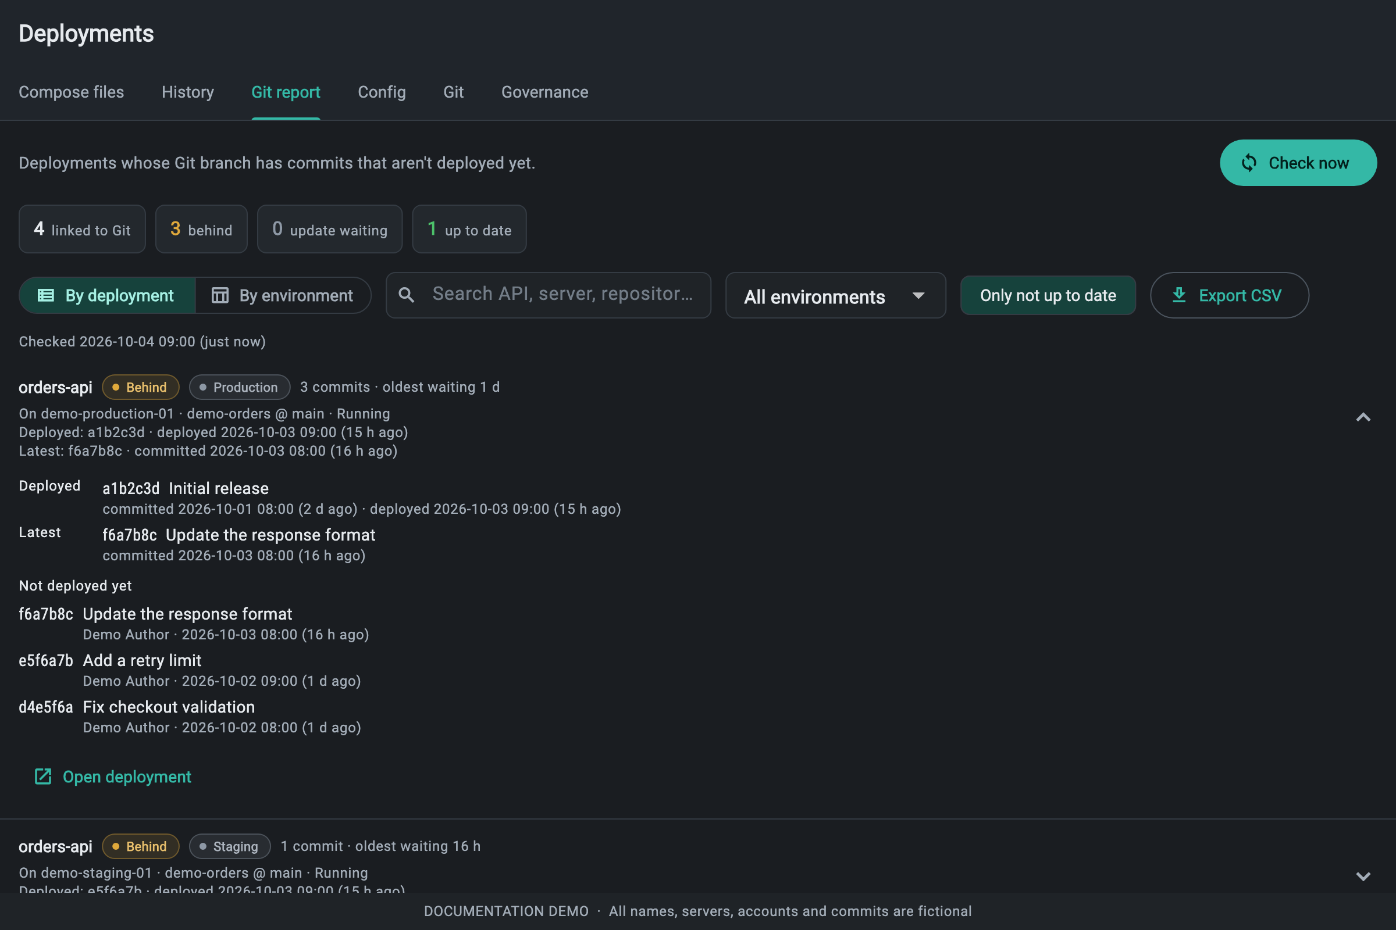Click 'Demo Author · 2026-10-02 08:00 (1 d ago)'
Viewport: 1396px width, 930px height.
[222, 727]
